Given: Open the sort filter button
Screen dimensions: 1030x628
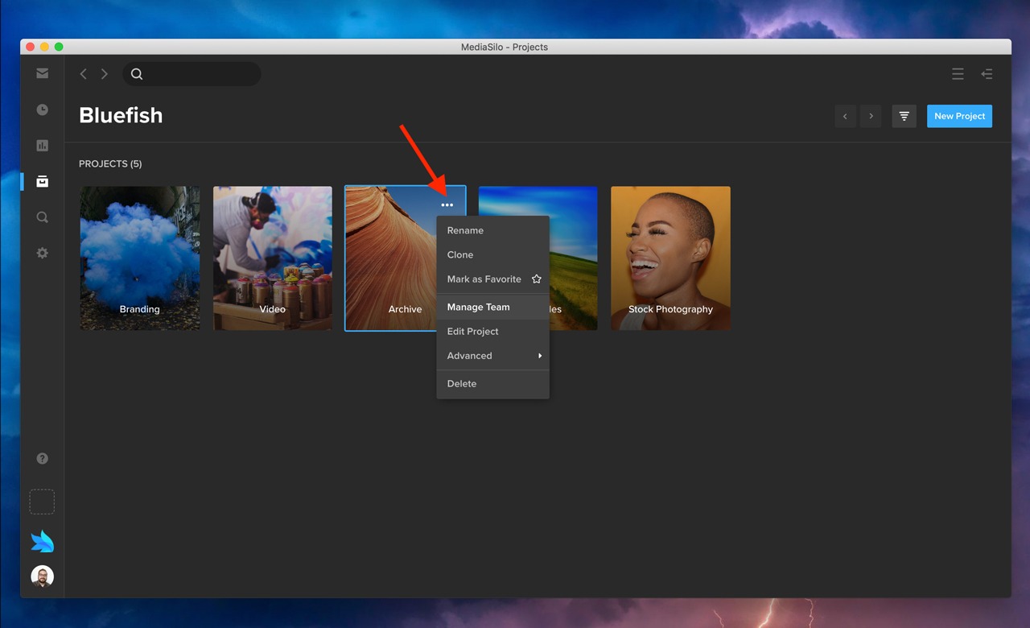Looking at the screenshot, I should click(904, 116).
